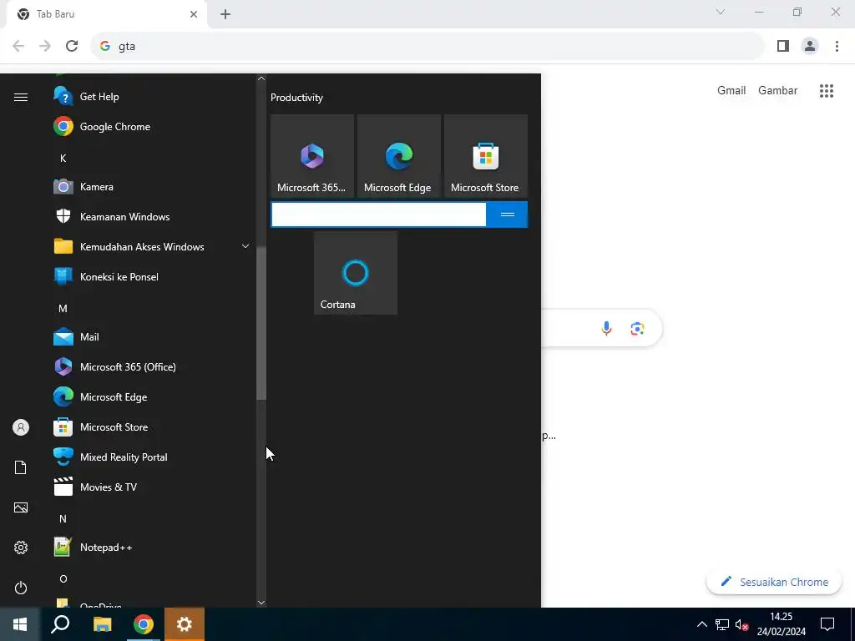
Task: Expand the Start menu hamburger button
Action: (x=21, y=97)
